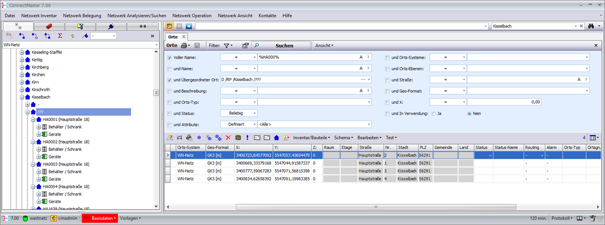Click the orange window layout icon
Image resolution: width=605 pixels, height=225 pixels.
pos(169,26)
